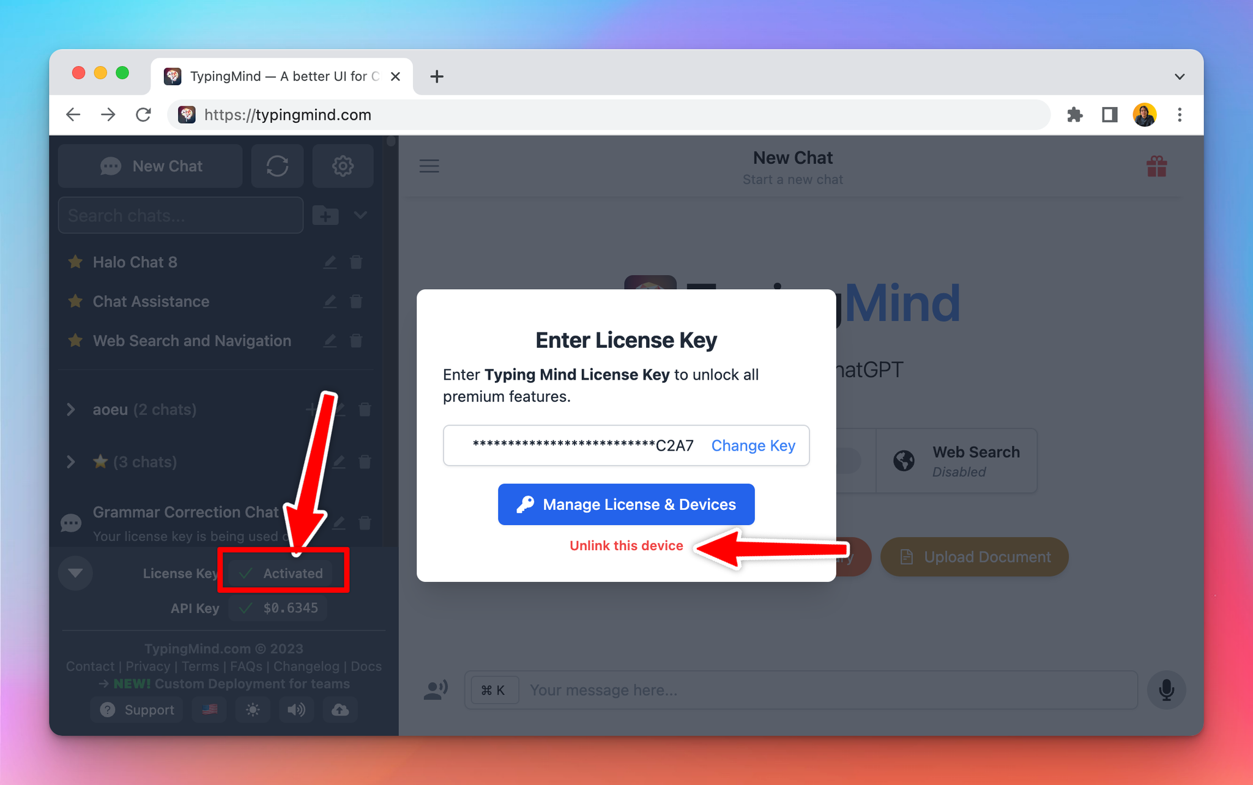This screenshot has height=785, width=1253.
Task: Click the hamburger menu icon
Action: click(x=429, y=166)
